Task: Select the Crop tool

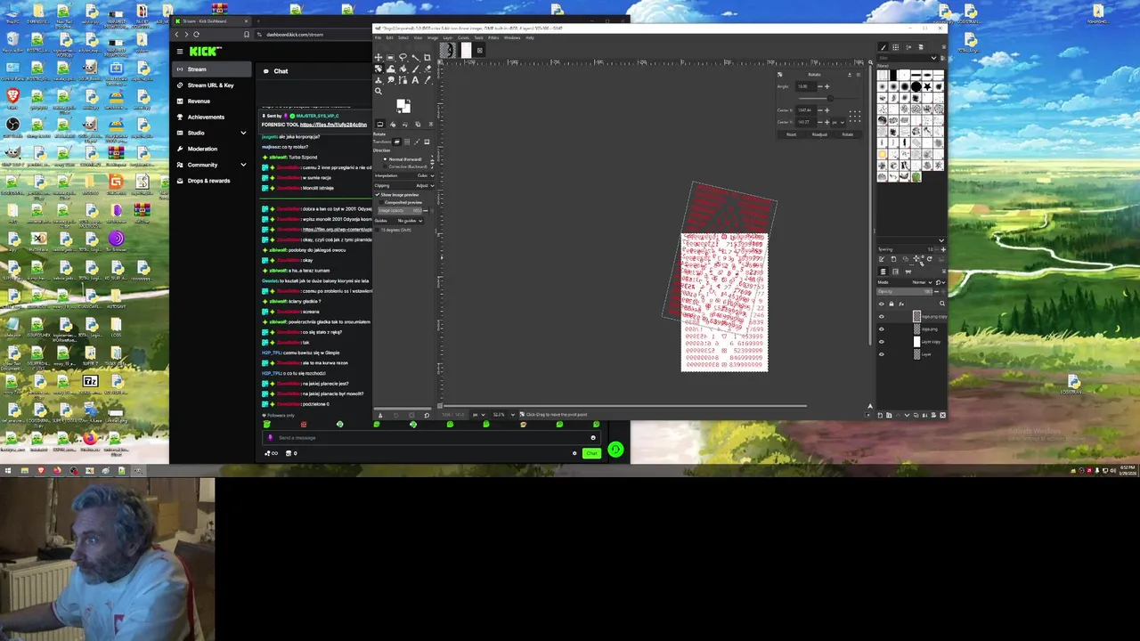Action: [427, 57]
